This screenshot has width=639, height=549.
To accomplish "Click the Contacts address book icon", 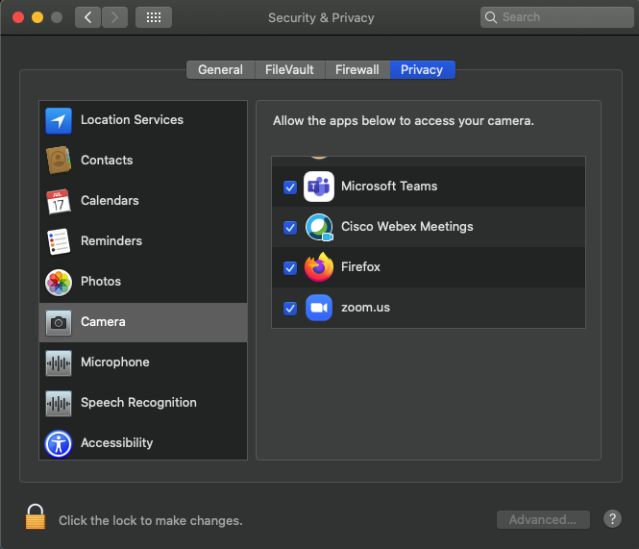I will (x=59, y=161).
